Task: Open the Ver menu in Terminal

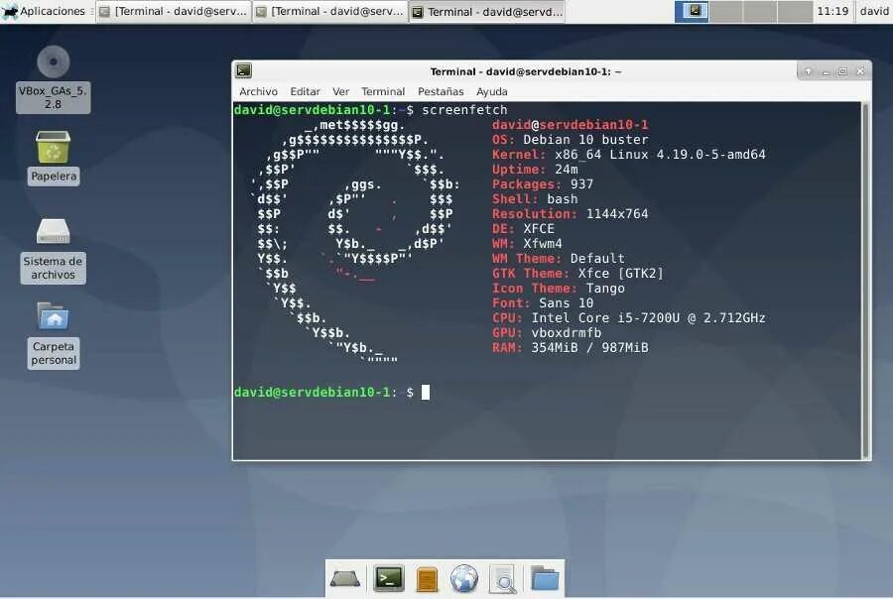Action: (x=341, y=91)
